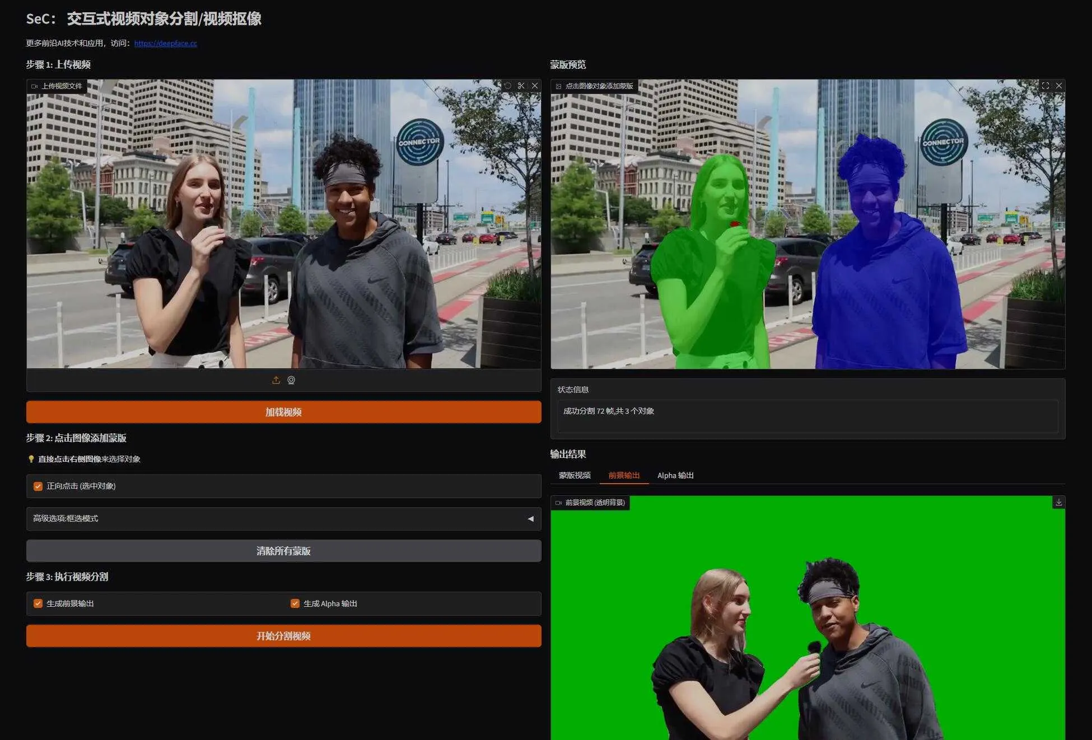The image size is (1092, 740).
Task: Open mask preview in fullscreen
Action: [x=1045, y=86]
